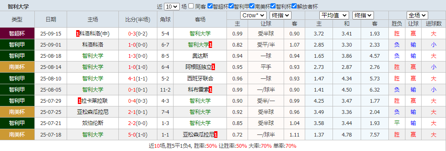Open the 终指 dropdown next to Crow*
The width and height of the screenshot is (446, 151).
(x=280, y=15)
